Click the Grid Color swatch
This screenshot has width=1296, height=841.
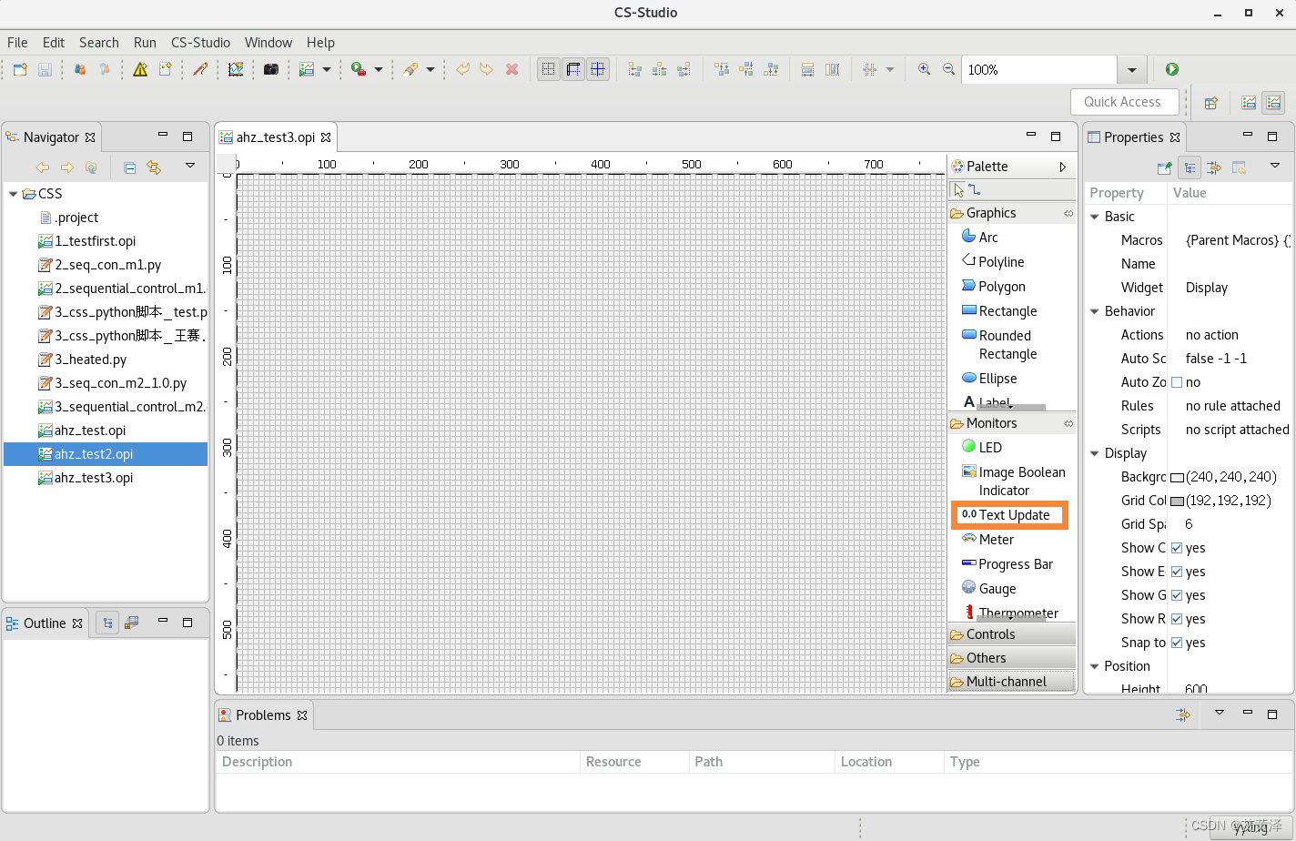(x=1177, y=501)
